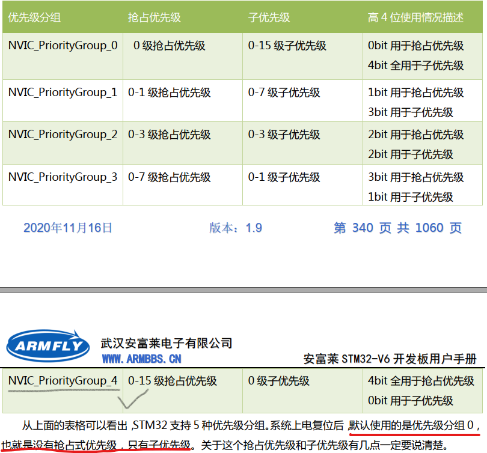487x453 pixels.
Task: Open the WWW.ARMBBS.CN link
Action: [x=142, y=359]
